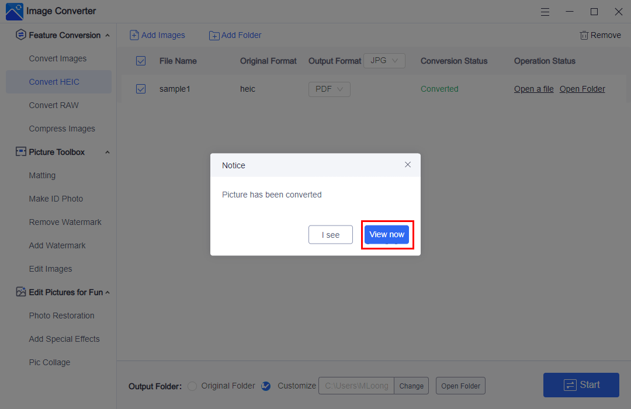Open Make ID Photo tool
Screen dimensions: 631x409
coord(56,199)
